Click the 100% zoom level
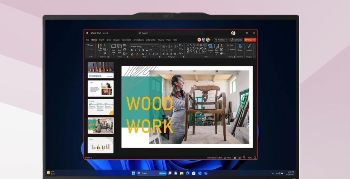The image size is (350, 179). coord(249,158)
